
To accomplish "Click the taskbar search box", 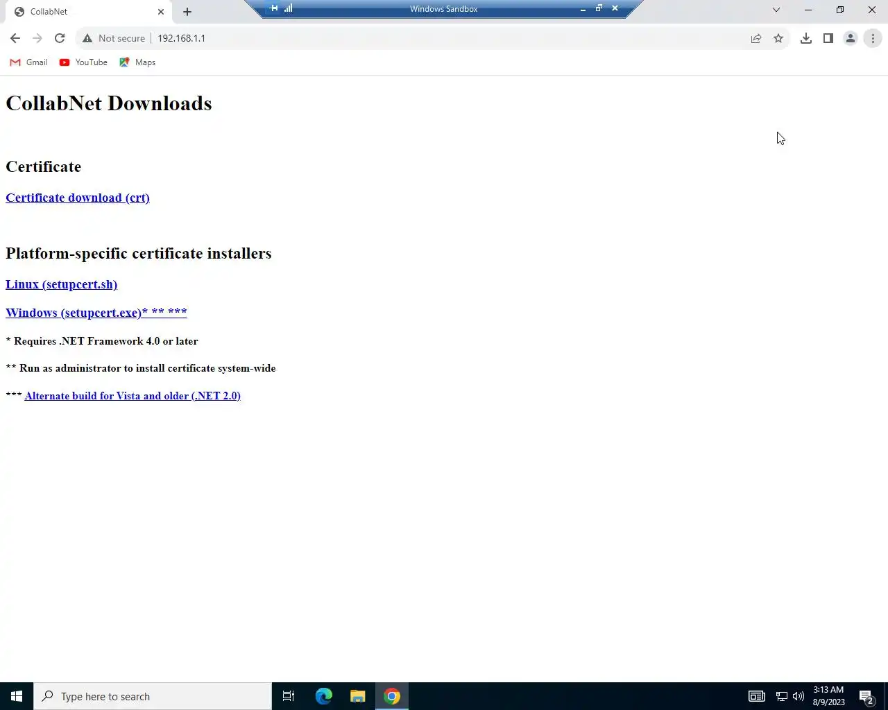I will point(153,696).
